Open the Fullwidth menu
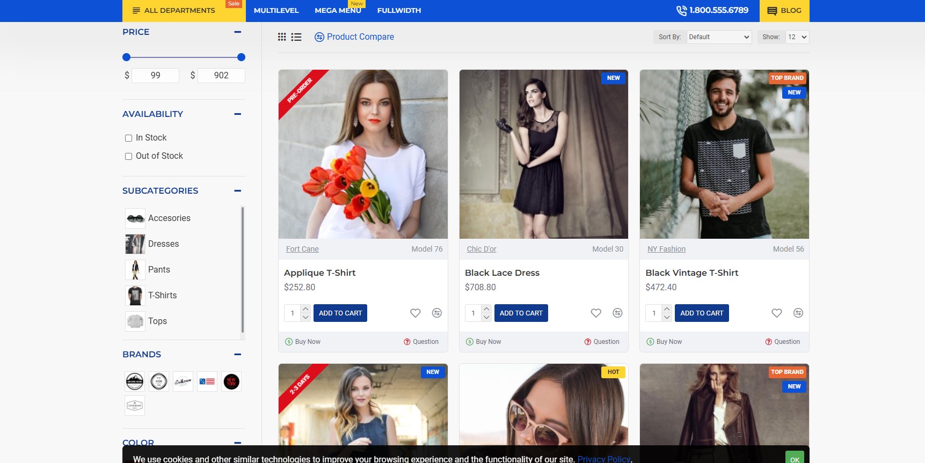925x463 pixels. [x=399, y=11]
